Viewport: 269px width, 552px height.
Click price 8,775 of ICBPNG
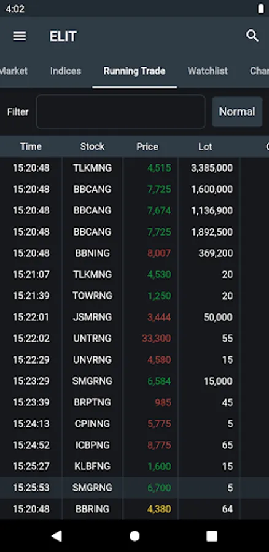(159, 445)
